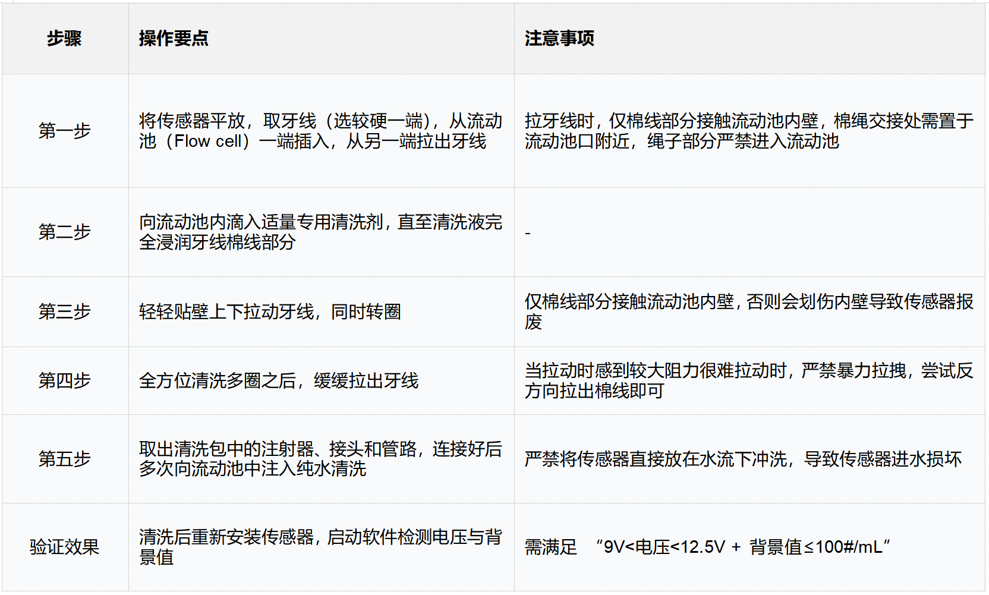The height and width of the screenshot is (595, 989).
Task: Click the 第五步 row label
Action: [x=65, y=458]
